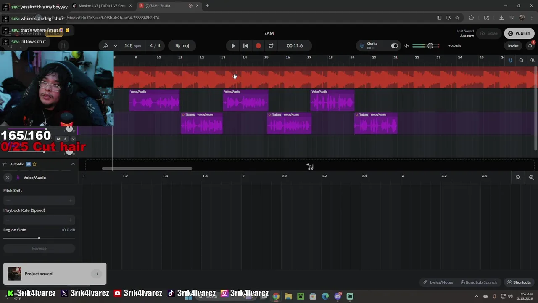Collapse the AutoMix panel chevron
The width and height of the screenshot is (538, 303).
click(x=73, y=164)
